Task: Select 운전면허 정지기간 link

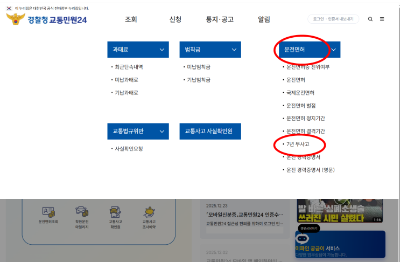Action: point(306,118)
